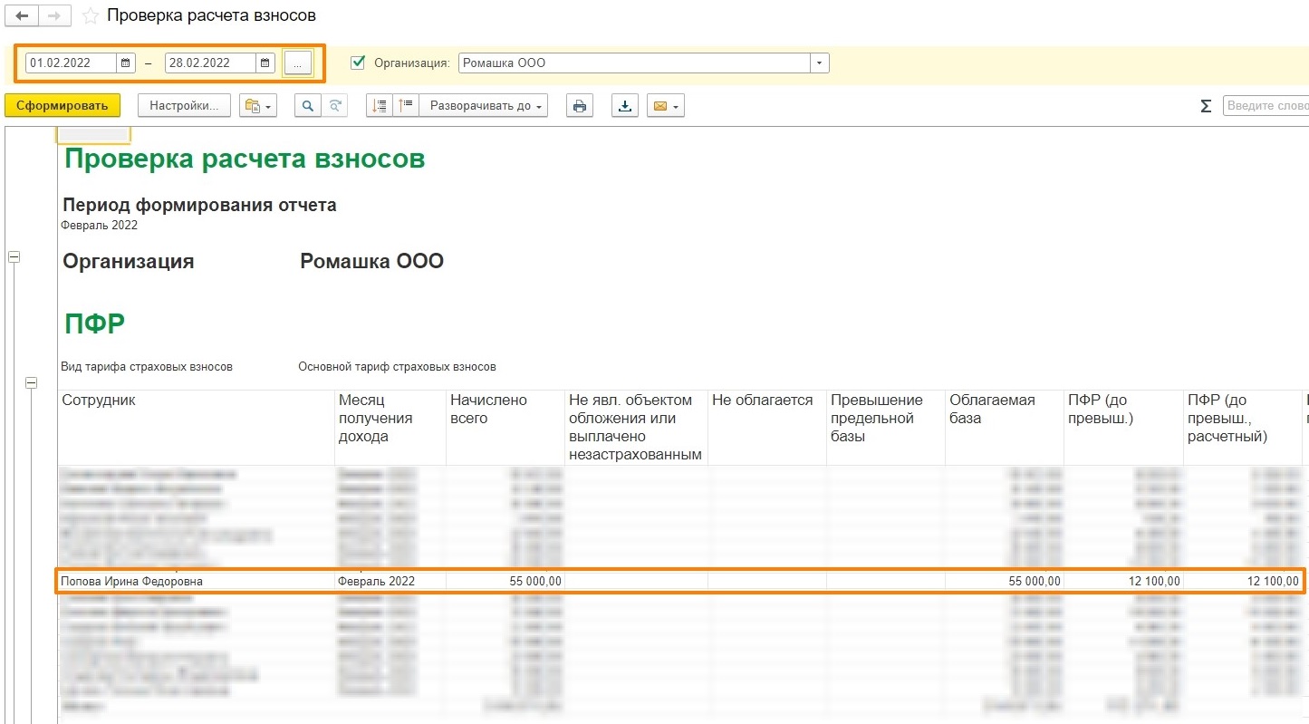Select the Превышение предельной базы column header

(x=886, y=428)
